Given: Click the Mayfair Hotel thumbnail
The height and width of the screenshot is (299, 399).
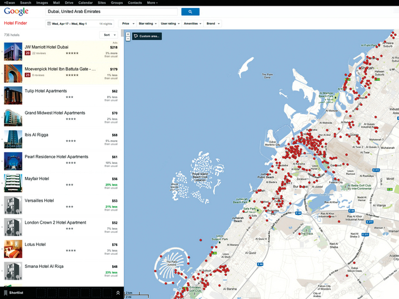Looking at the screenshot, I should [x=13, y=183].
